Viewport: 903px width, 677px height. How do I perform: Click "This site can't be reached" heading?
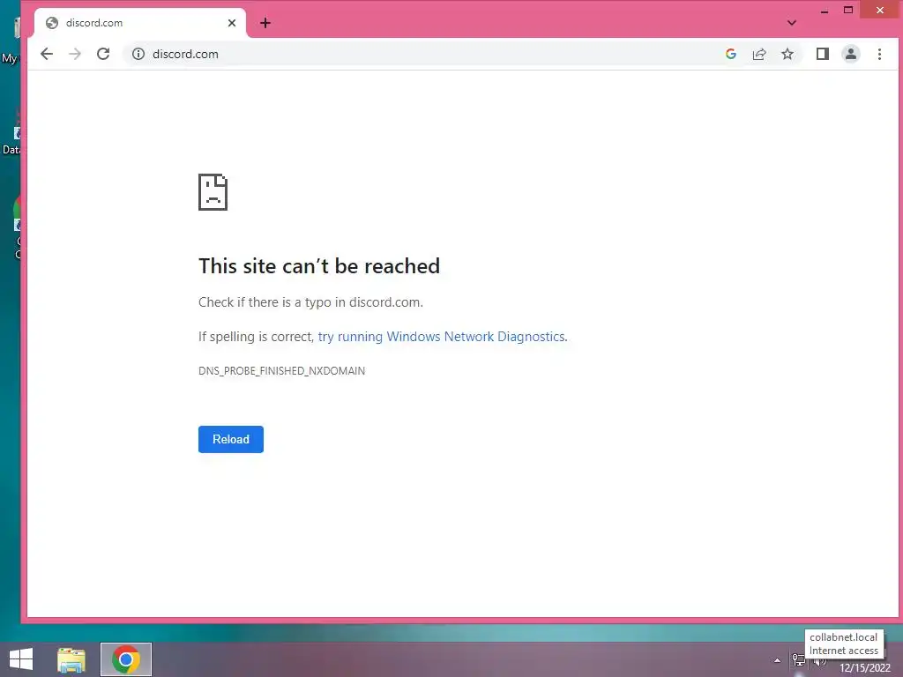[319, 266]
